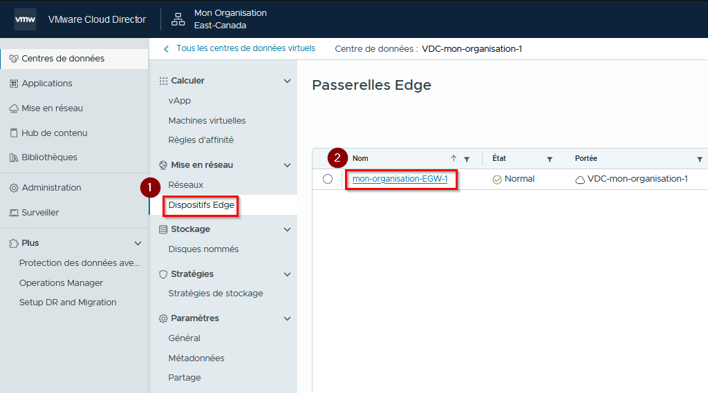Image resolution: width=708 pixels, height=393 pixels.
Task: Select Disques nommés
Action: (203, 249)
